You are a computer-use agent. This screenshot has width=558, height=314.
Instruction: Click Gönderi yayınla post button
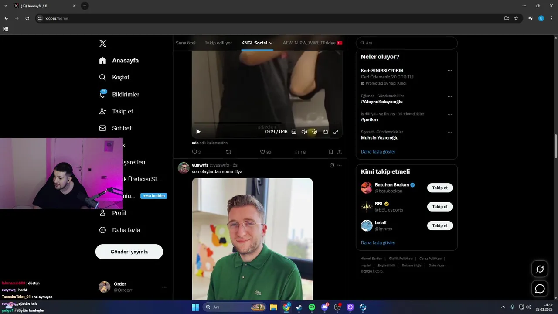tap(129, 252)
